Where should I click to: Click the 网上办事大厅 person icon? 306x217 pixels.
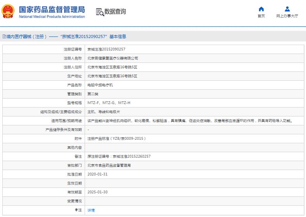pyautogui.click(x=287, y=9)
